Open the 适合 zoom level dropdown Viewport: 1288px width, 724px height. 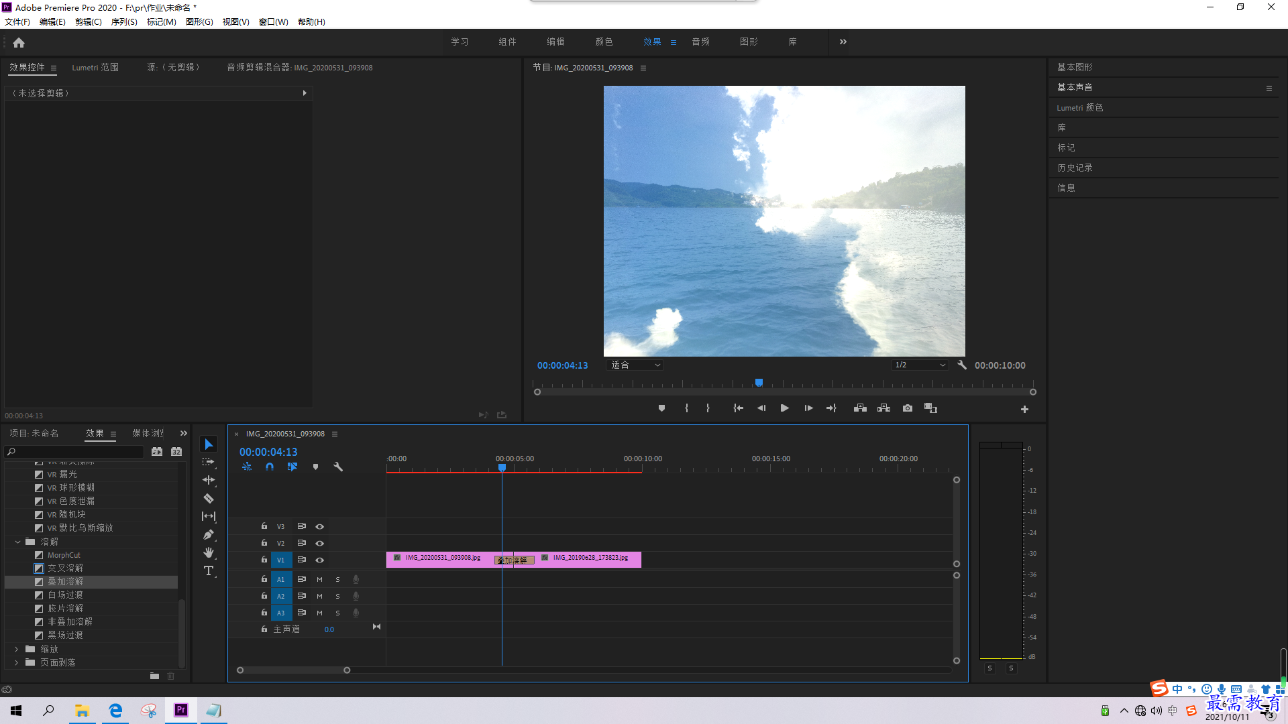635,365
